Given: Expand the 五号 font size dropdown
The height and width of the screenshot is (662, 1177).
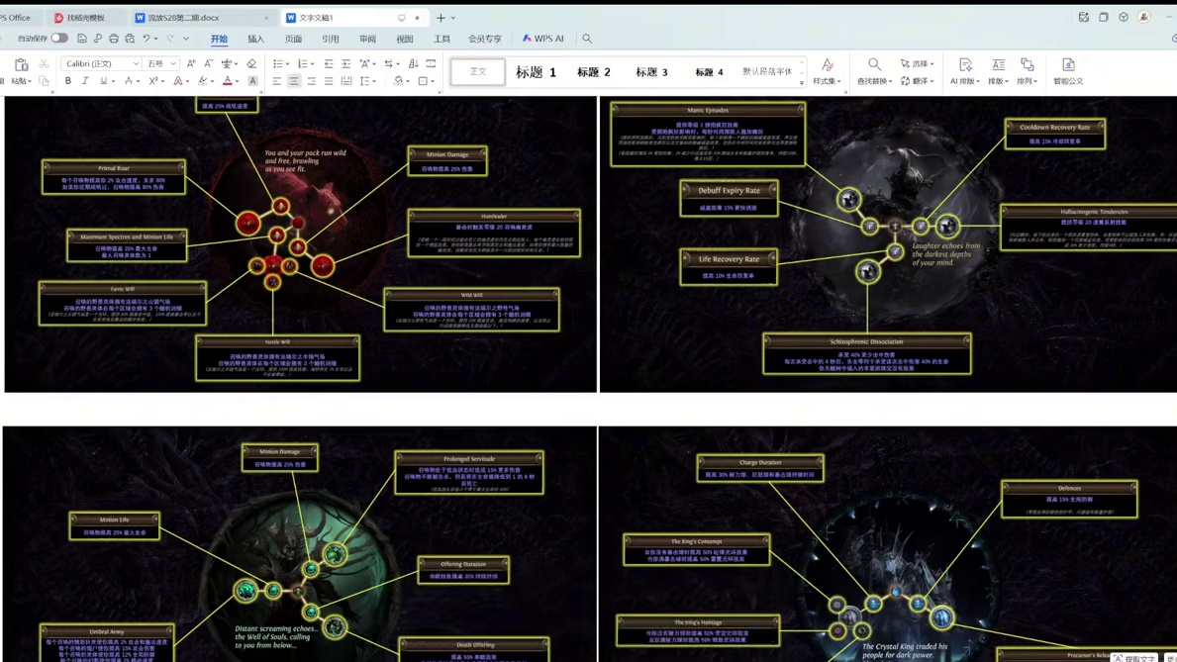Looking at the screenshot, I should [x=161, y=63].
